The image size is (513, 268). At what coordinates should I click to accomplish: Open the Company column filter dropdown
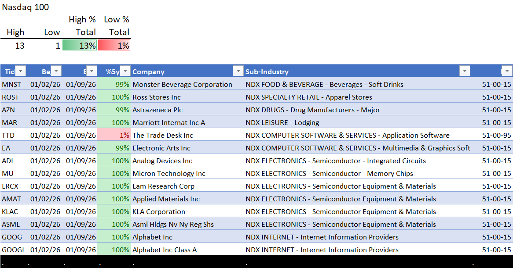click(x=238, y=71)
